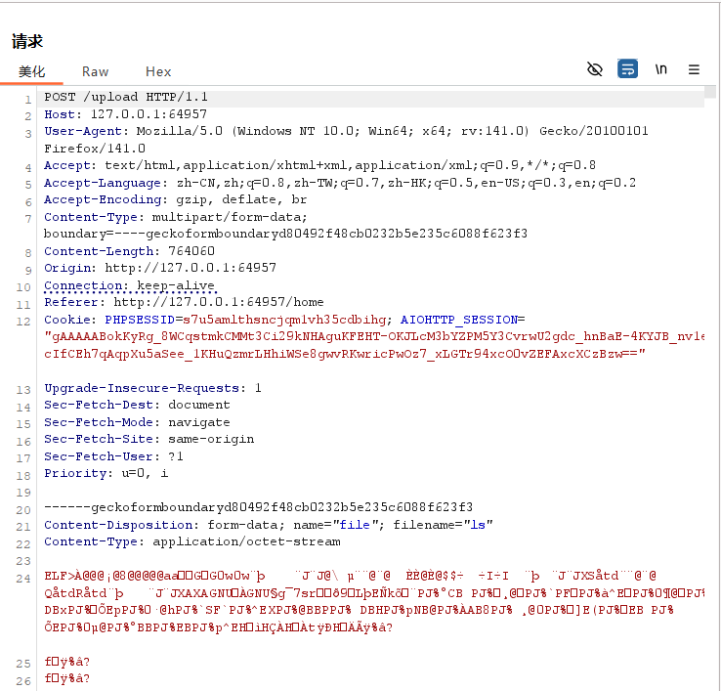Click the AIOHTTP_SESSION cookie name
The image size is (721, 691).
[458, 320]
